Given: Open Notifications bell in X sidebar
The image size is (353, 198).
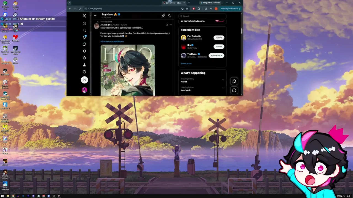Looking at the screenshot, I should point(84,37).
